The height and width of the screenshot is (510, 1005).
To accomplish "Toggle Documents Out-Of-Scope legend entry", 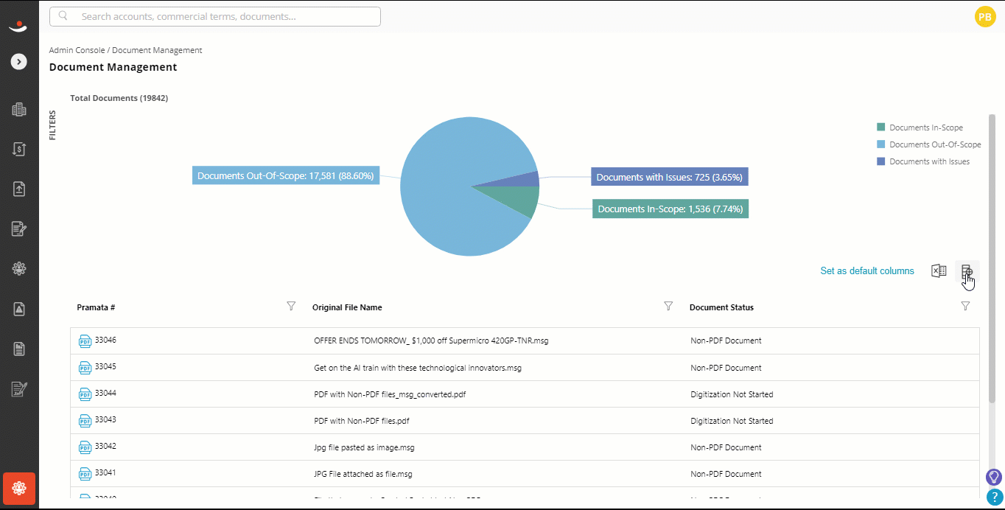I will pyautogui.click(x=928, y=144).
